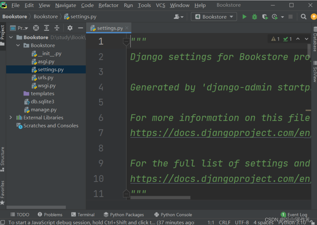Screen dimensions: 317x225
Task: Switch to the Terminal tab
Action: pos(83,215)
